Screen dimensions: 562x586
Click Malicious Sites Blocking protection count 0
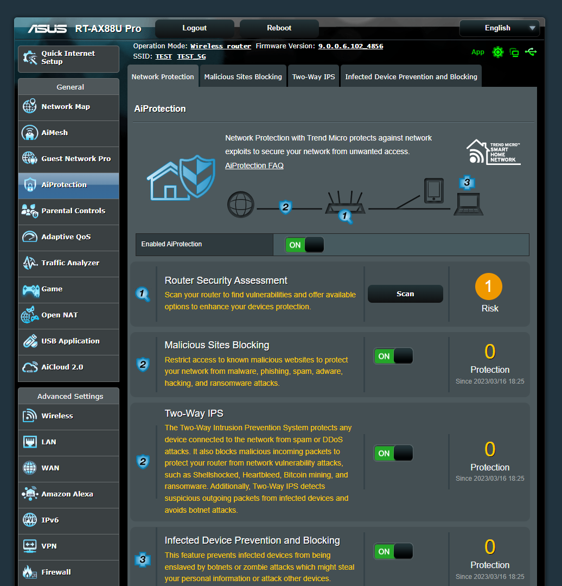(490, 352)
